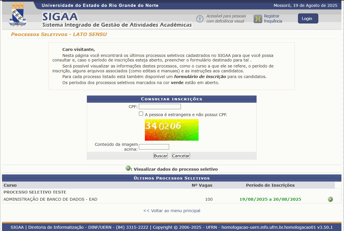Click the Nº Vagas column header
Image resolution: width=344 pixels, height=231 pixels.
(202, 185)
